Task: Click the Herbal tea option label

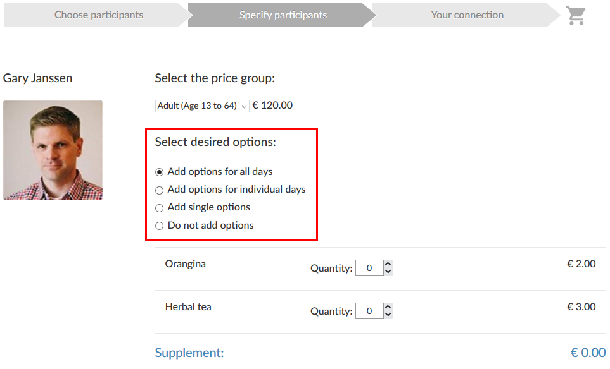Action: pos(188,307)
